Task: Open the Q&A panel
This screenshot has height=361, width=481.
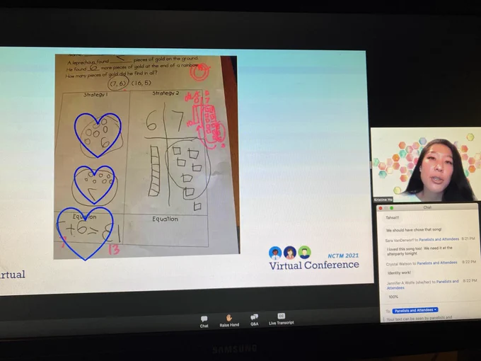Action: pos(255,320)
